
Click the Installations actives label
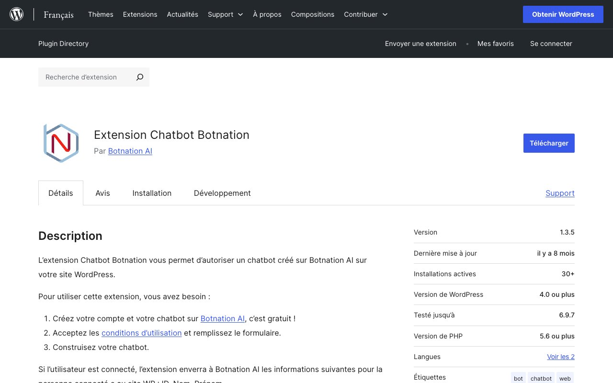[x=445, y=274]
